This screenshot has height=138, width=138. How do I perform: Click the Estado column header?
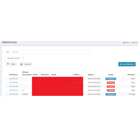pos(111,75)
